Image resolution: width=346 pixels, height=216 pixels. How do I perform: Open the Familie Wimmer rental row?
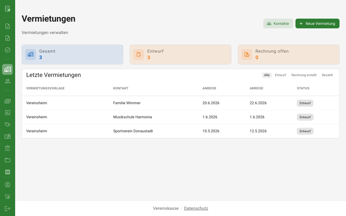(x=127, y=103)
